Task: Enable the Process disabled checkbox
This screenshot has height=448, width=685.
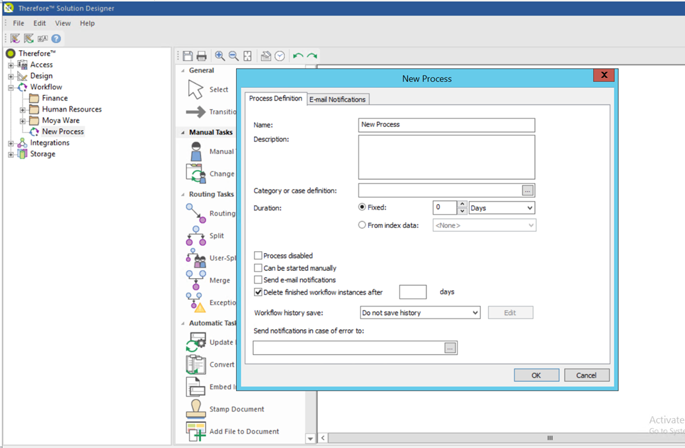Action: pyautogui.click(x=259, y=256)
